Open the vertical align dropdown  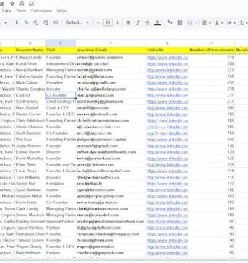219,22
